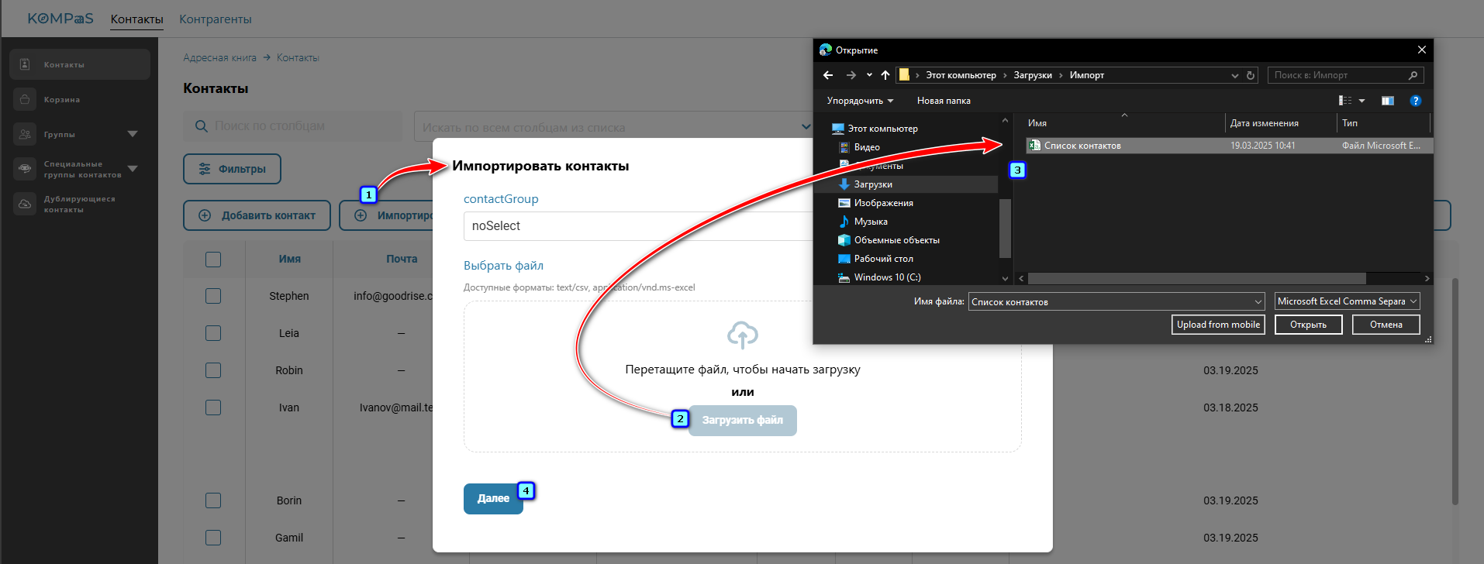Go back in the file dialog
Image resolution: width=1484 pixels, height=564 pixels.
[x=828, y=75]
